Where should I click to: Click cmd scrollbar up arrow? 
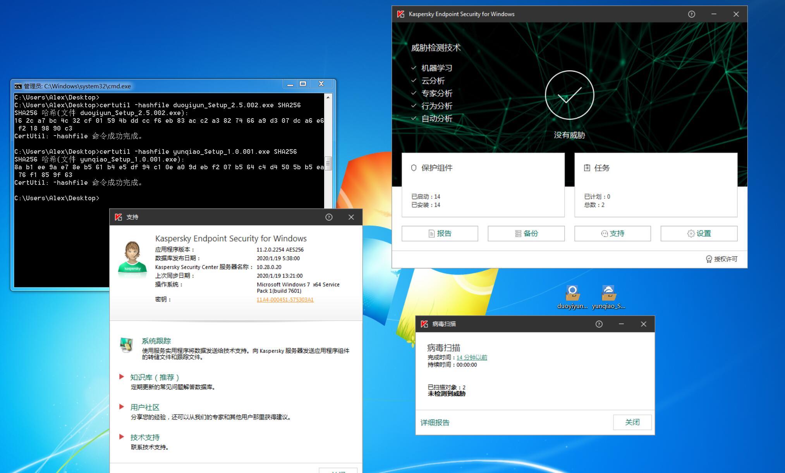tap(328, 97)
